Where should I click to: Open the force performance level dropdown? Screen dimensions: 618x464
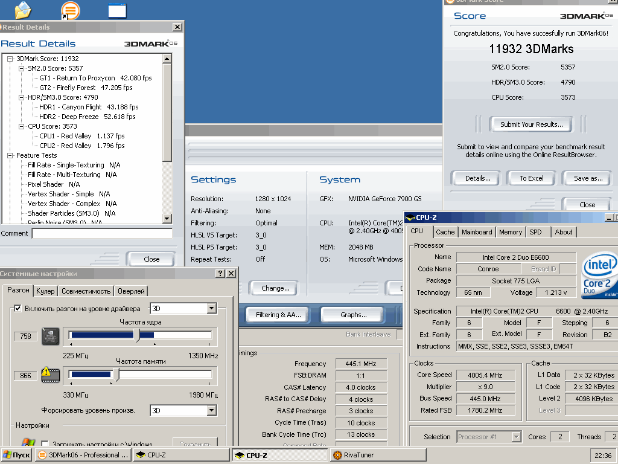point(212,410)
